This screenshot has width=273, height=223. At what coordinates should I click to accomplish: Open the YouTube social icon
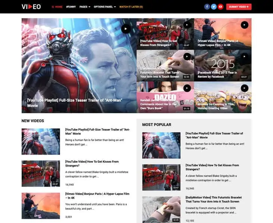(x=220, y=7)
